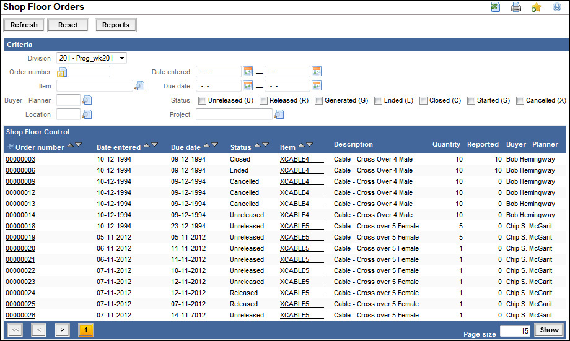
Task: Click the Excel export icon
Action: click(496, 7)
